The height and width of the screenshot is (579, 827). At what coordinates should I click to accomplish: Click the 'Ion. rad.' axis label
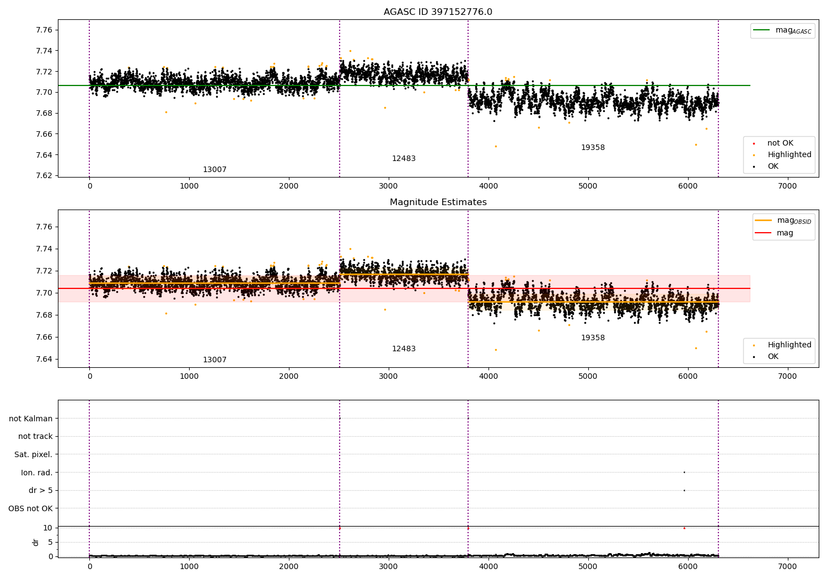pyautogui.click(x=37, y=473)
